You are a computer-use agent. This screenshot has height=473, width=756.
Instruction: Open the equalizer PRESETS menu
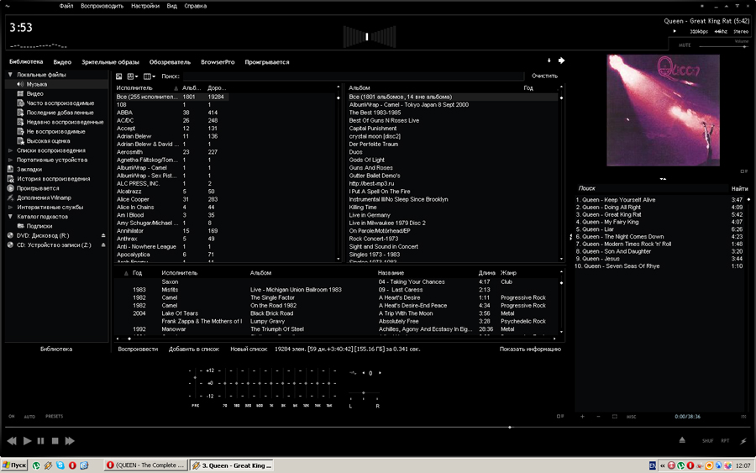tap(54, 417)
